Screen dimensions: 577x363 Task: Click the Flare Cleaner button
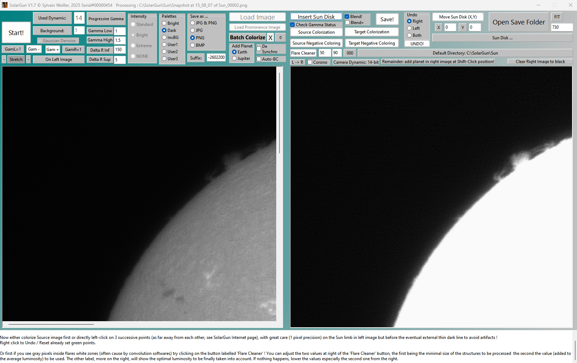(303, 53)
